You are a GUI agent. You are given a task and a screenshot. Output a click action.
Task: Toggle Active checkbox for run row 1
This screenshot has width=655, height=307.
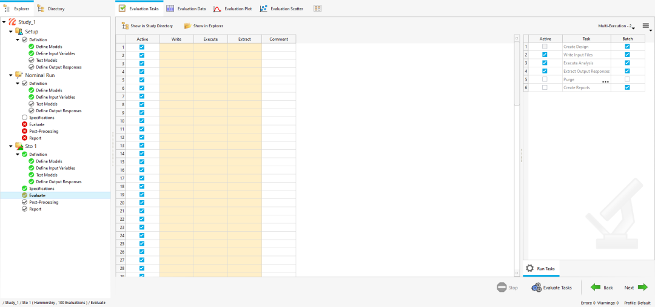142,47
